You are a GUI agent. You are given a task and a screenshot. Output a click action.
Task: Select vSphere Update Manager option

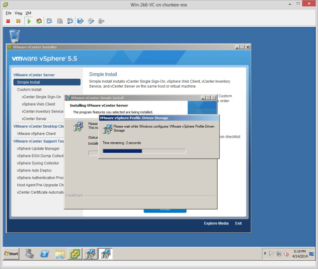pyautogui.click(x=38, y=149)
